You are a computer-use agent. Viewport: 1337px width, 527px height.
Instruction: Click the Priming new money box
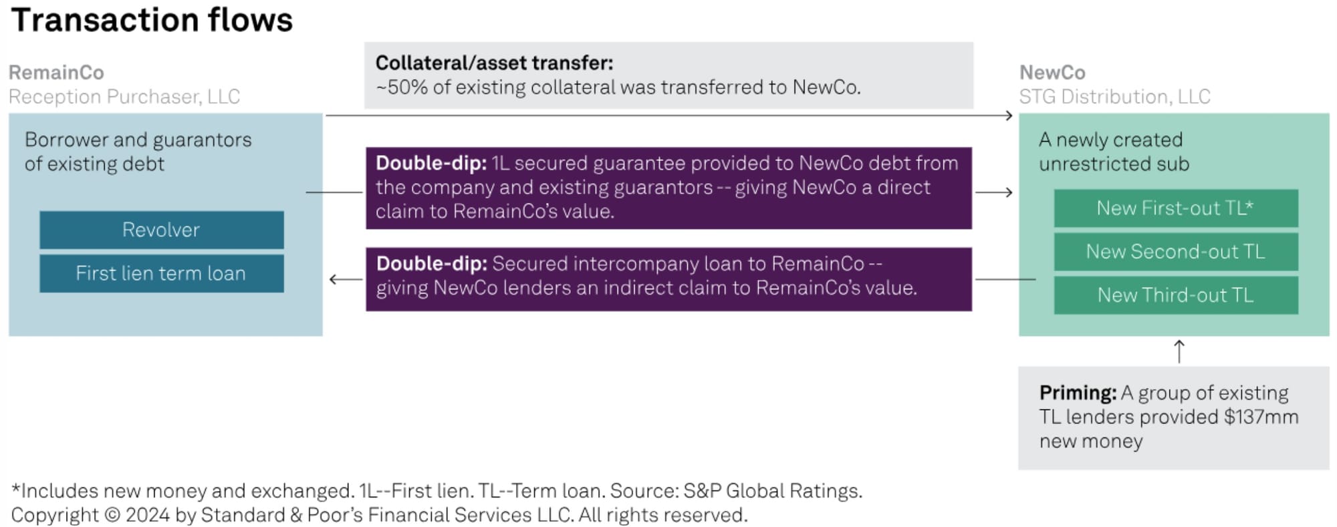pyautogui.click(x=1173, y=417)
